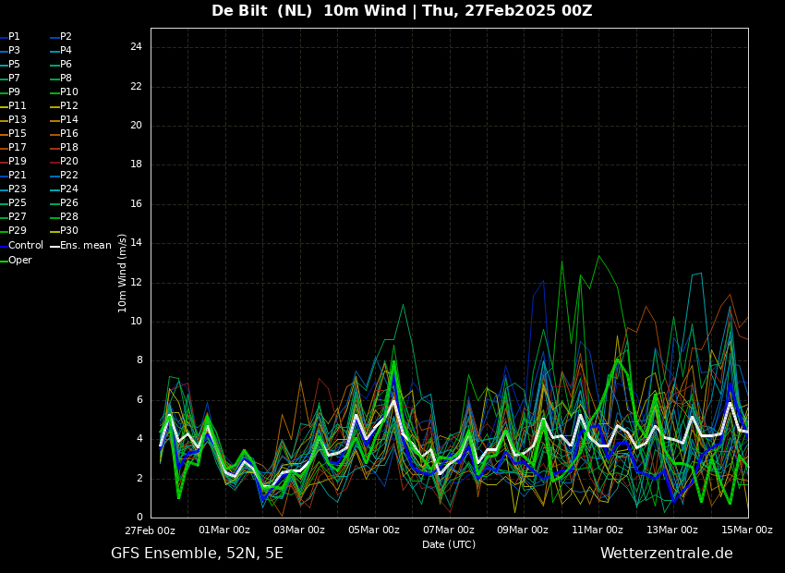Click the GFS Ensemble, 52N, 5E caption
The height and width of the screenshot is (573, 785).
[197, 554]
